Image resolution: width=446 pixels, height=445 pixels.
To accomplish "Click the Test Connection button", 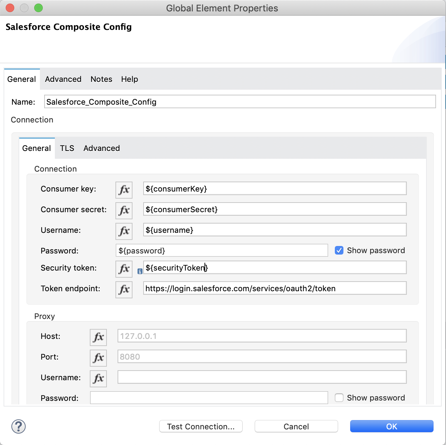I will point(201,426).
